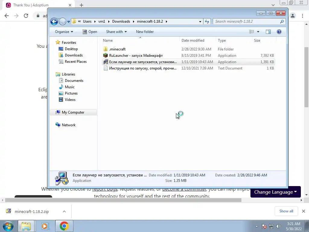This screenshot has width=309, height=232.
Task: Click the Windows Start button
Action: click(x=8, y=226)
